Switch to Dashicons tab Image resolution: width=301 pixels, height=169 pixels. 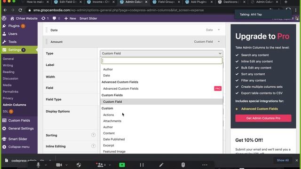[231, 2]
